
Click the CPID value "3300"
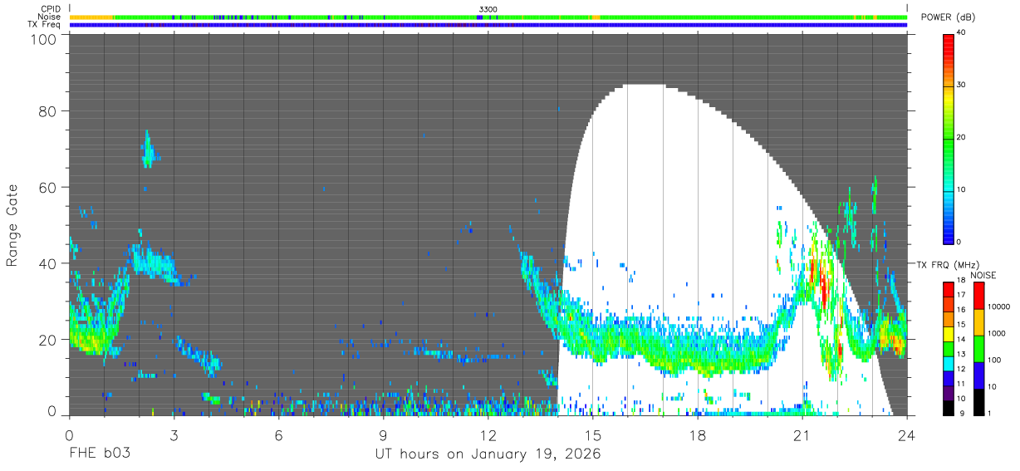pos(488,9)
